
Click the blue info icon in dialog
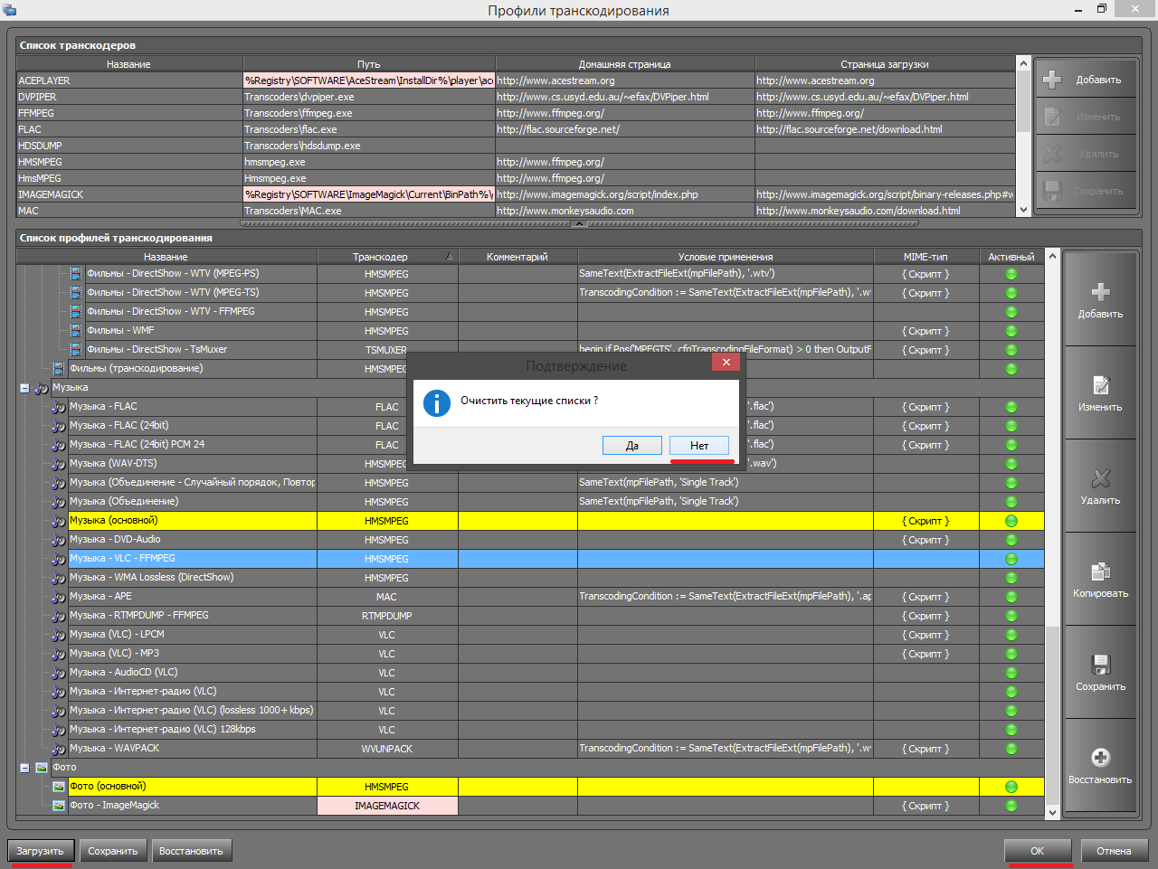[437, 403]
